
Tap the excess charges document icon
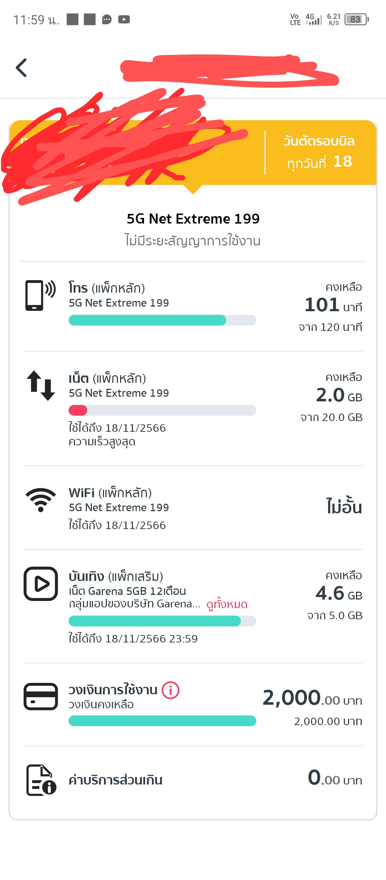tap(41, 780)
